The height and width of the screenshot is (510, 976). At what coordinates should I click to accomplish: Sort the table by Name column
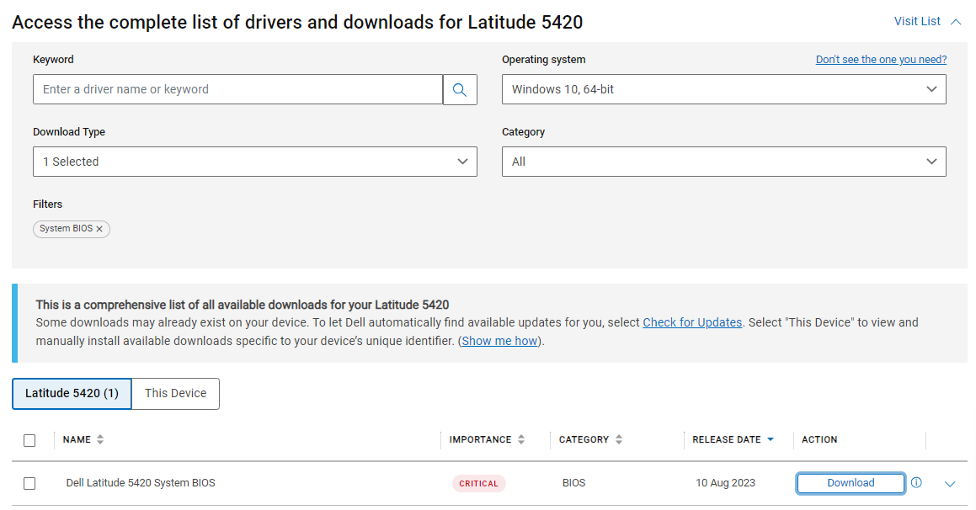[83, 439]
